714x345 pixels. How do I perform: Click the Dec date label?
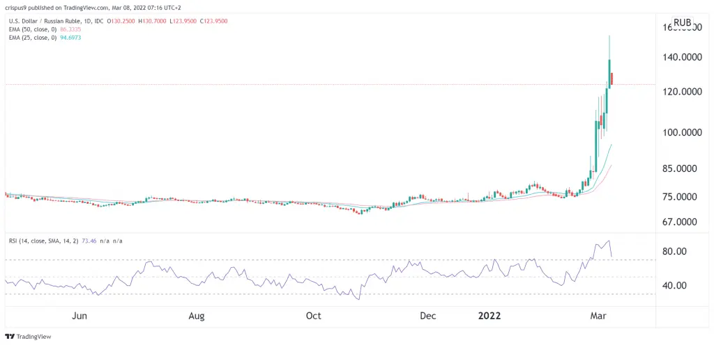(x=429, y=316)
